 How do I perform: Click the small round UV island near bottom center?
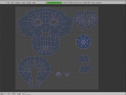[58, 74]
